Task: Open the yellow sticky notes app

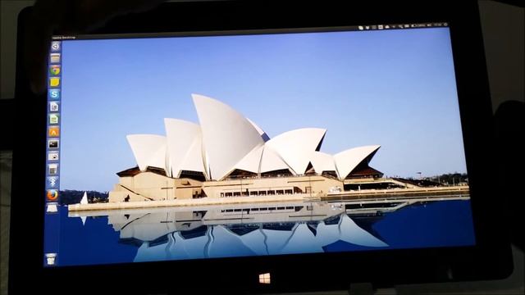Action: pyautogui.click(x=55, y=82)
